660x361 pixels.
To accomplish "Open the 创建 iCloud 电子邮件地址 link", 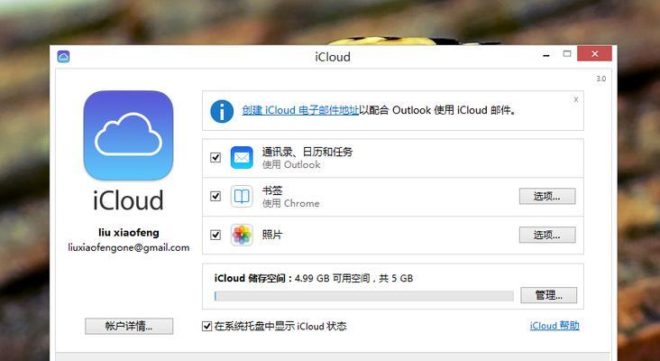I will (x=300, y=110).
